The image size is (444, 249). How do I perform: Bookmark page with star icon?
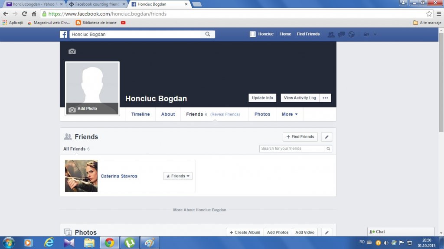pos(429,13)
